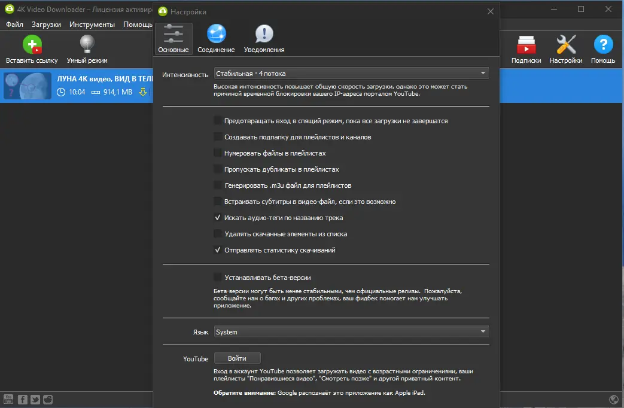Click the yellow download arrow icon on video row
624x408 pixels.
142,92
